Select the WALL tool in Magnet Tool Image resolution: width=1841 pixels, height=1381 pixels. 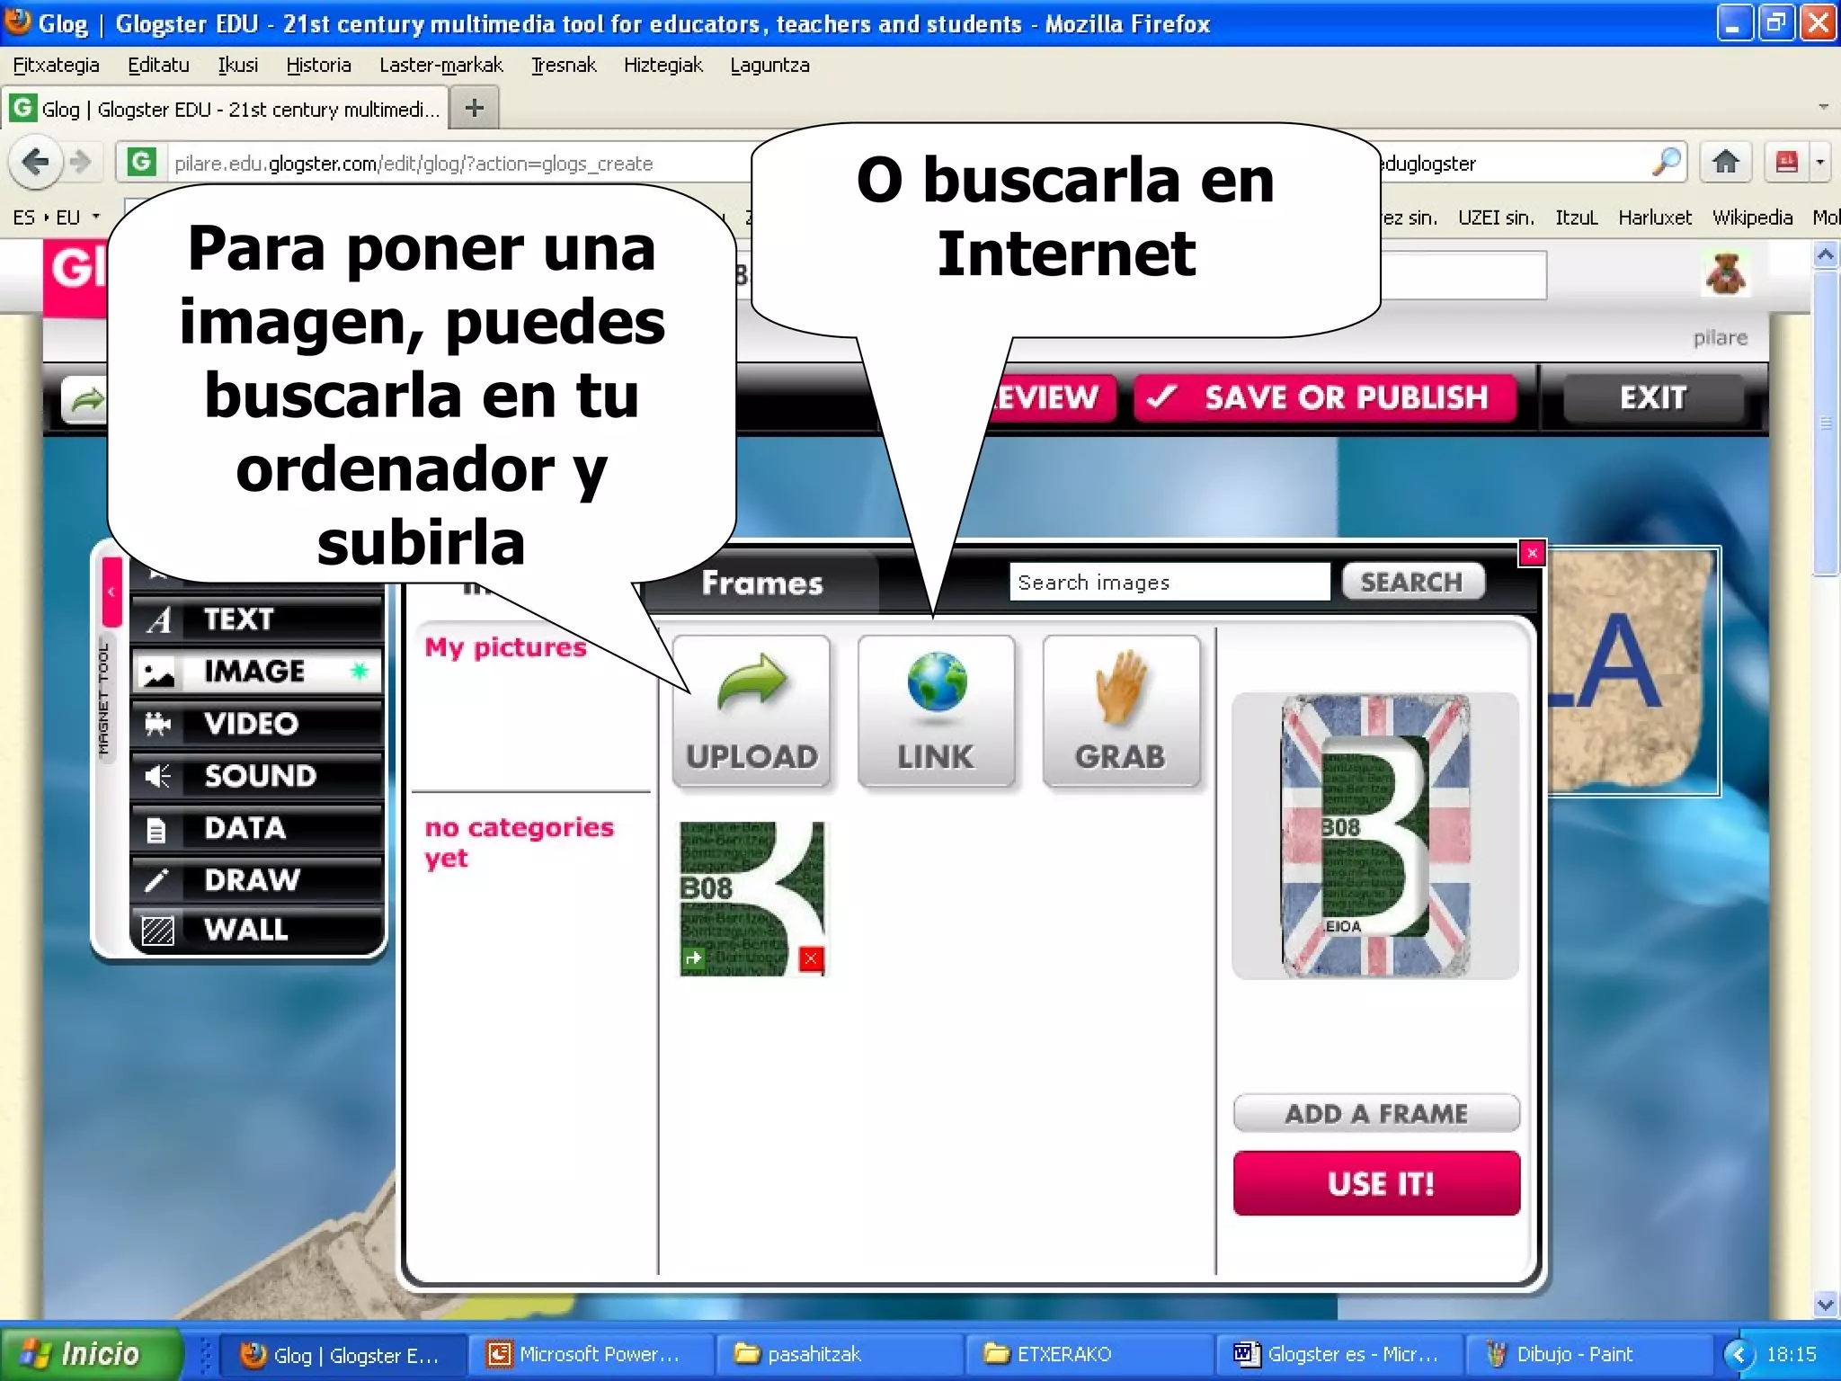257,929
